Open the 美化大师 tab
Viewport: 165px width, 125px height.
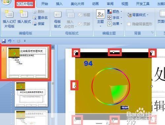(x=77, y=4)
